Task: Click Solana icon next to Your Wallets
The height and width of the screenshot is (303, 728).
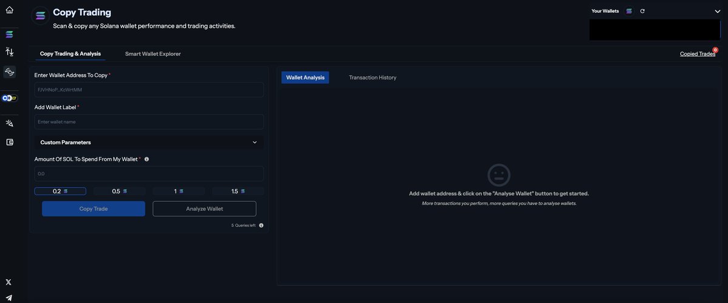Action: 629,11
